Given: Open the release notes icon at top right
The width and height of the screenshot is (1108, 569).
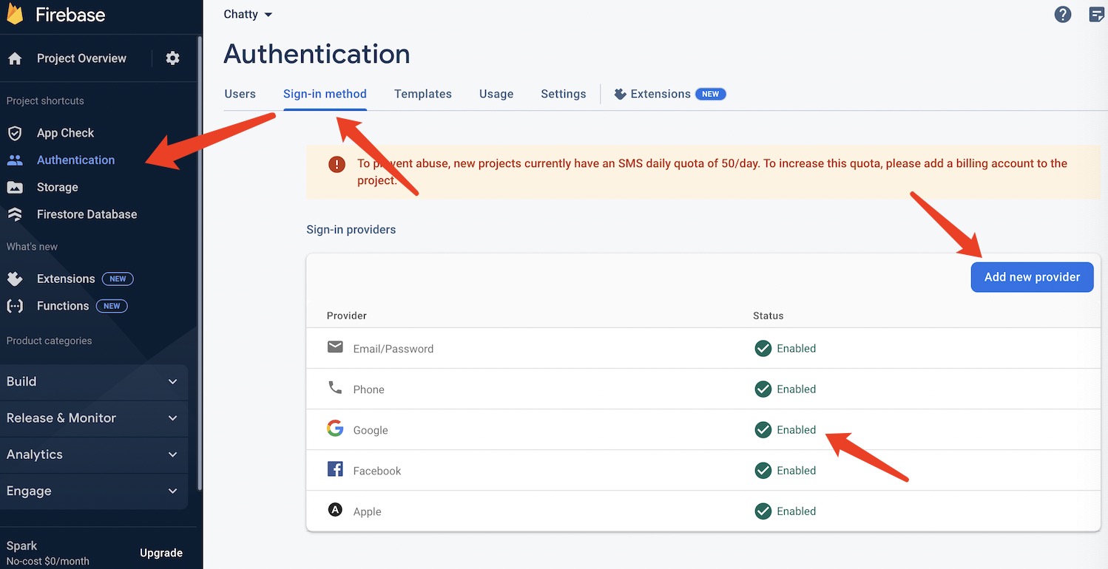Looking at the screenshot, I should point(1097,14).
